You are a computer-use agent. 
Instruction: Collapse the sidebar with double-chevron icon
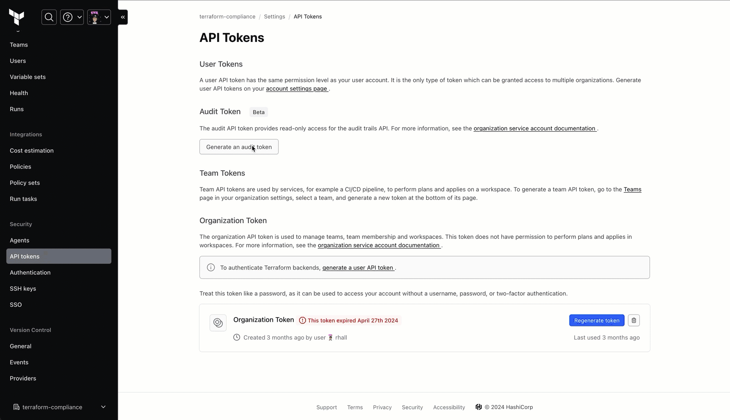click(123, 17)
